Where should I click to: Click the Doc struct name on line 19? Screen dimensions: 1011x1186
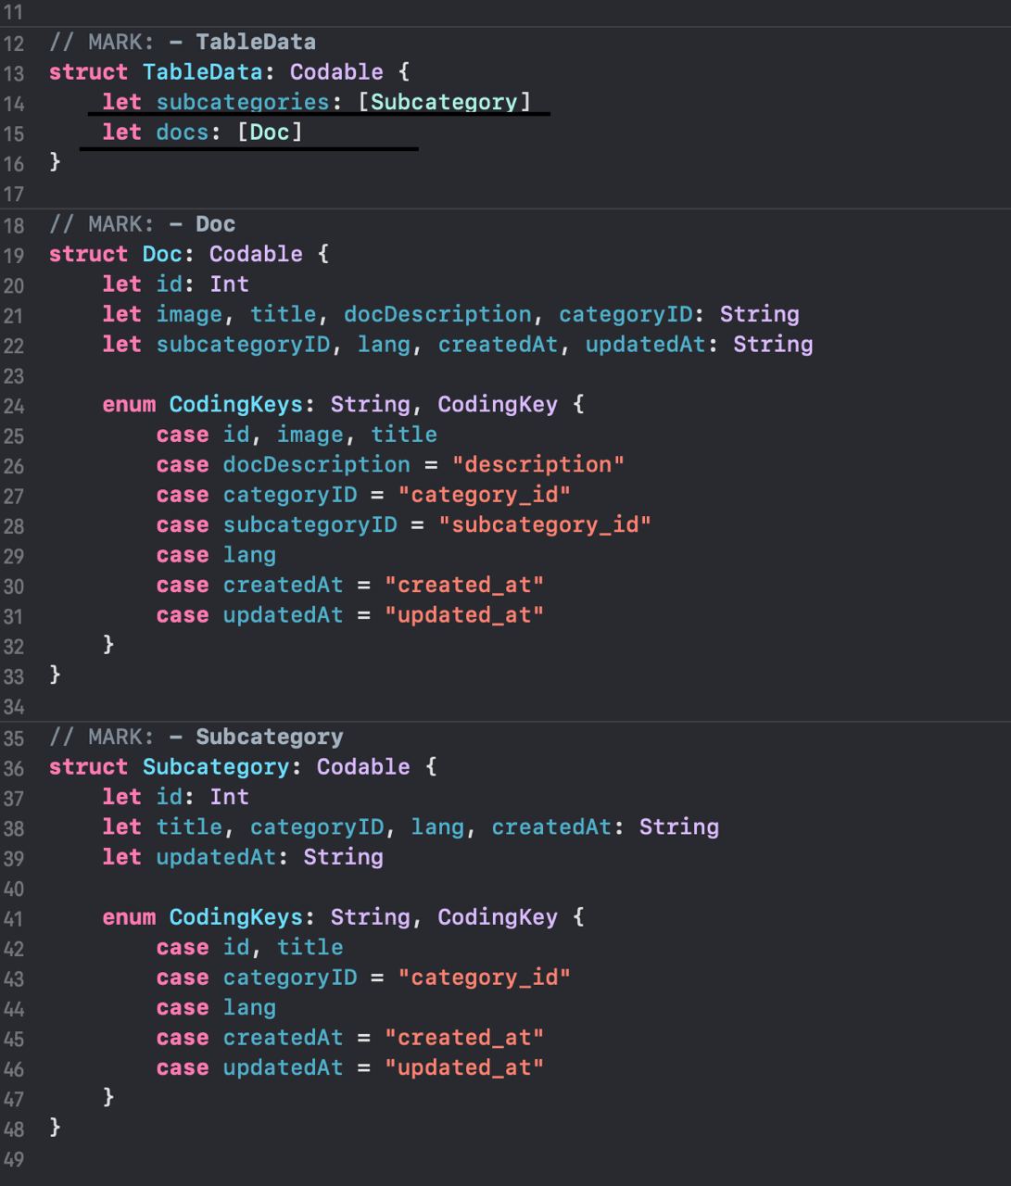[162, 254]
